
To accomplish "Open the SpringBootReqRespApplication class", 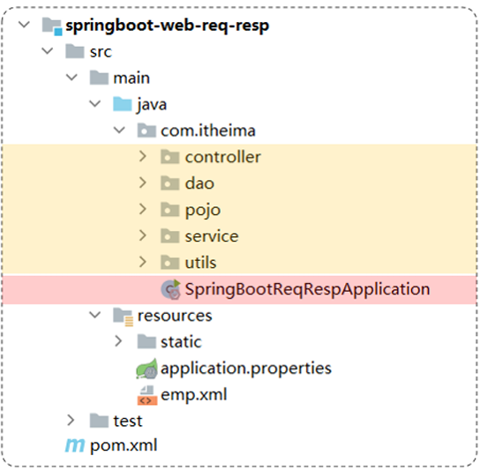I will (307, 289).
